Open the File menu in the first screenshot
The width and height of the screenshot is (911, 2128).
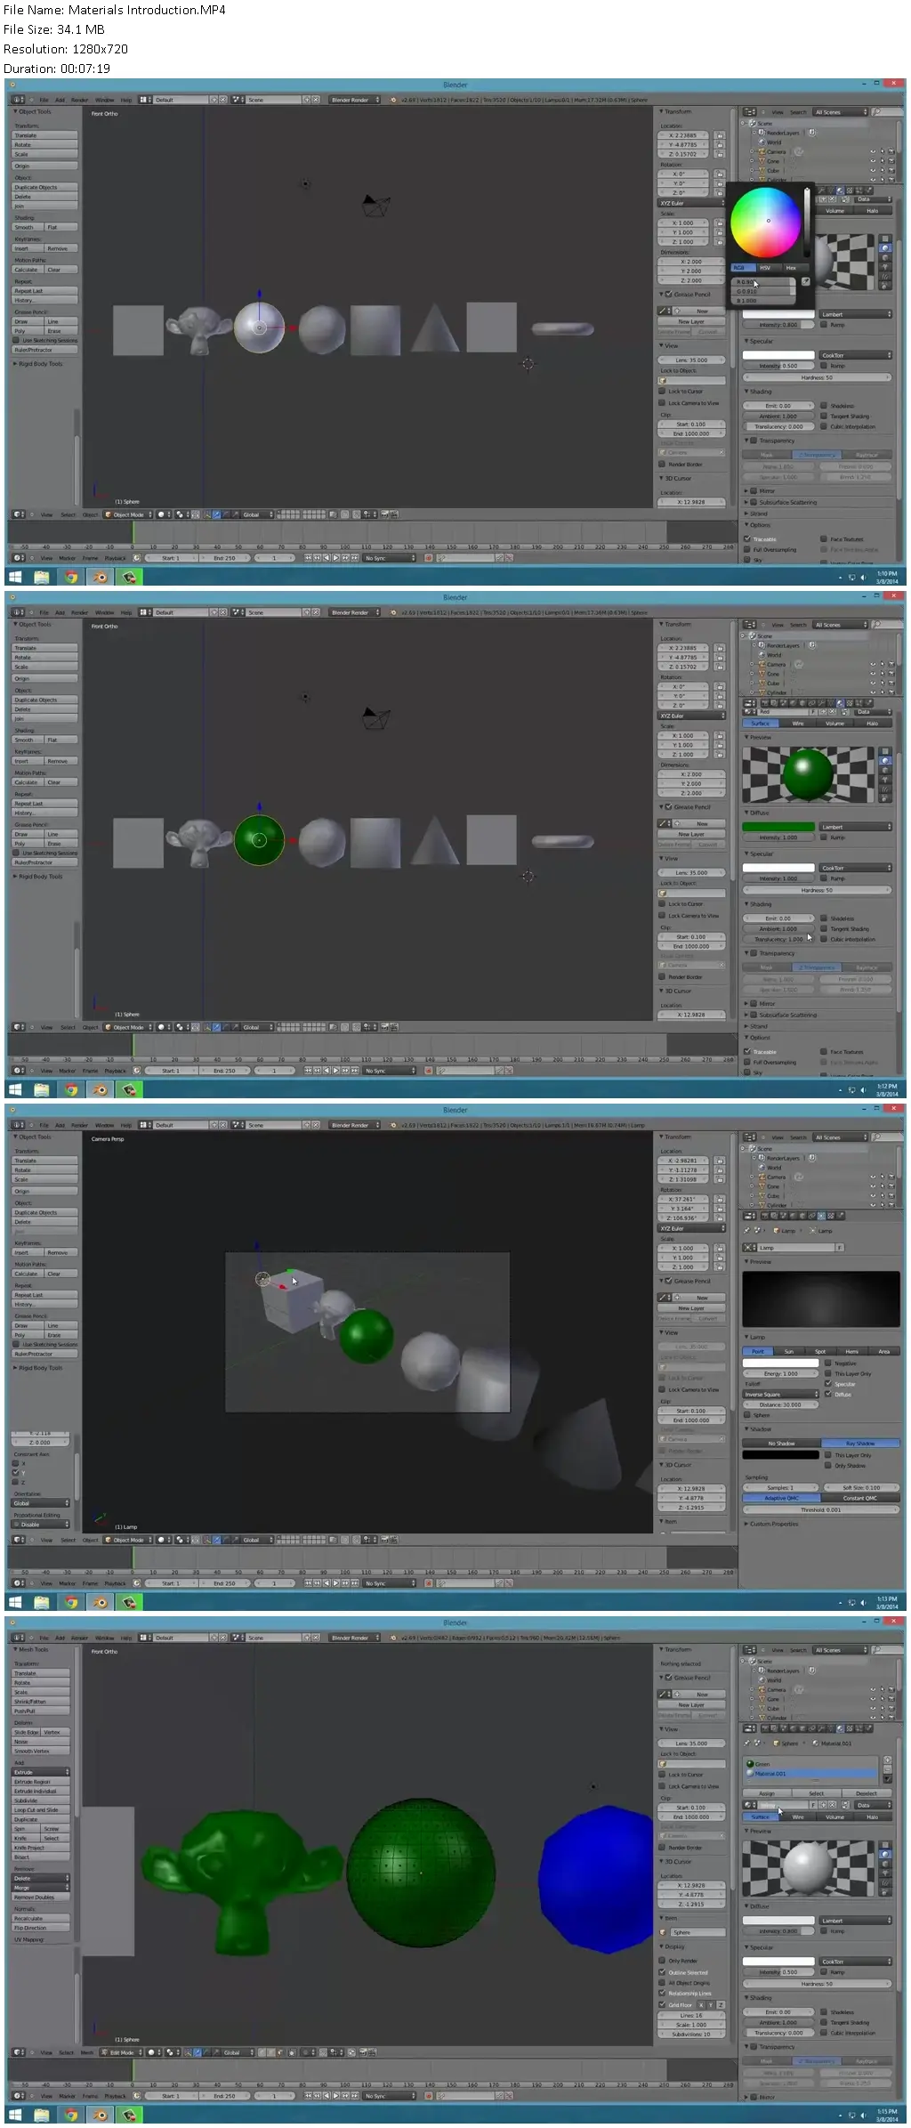pos(44,100)
